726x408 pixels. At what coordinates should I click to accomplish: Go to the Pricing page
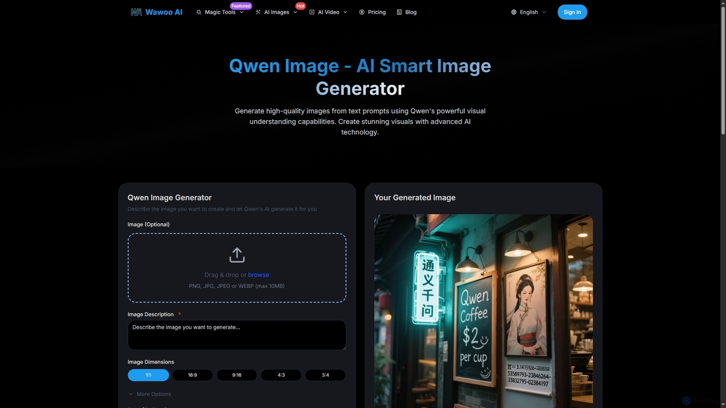pos(373,12)
